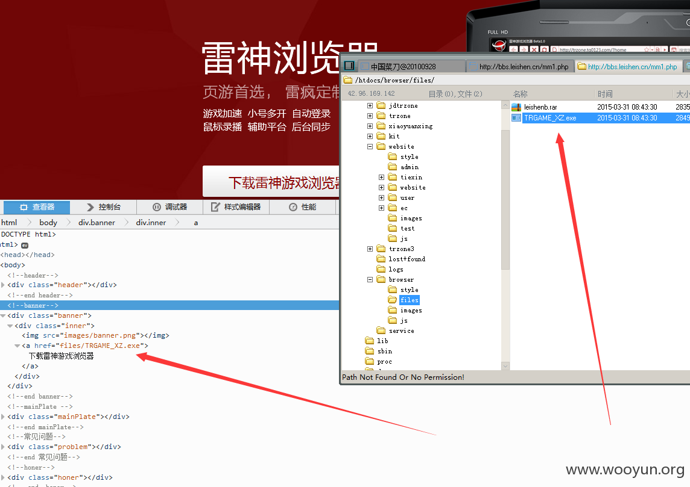The height and width of the screenshot is (487, 690).
Task: Expand the ec subfolder node
Action: (382, 208)
